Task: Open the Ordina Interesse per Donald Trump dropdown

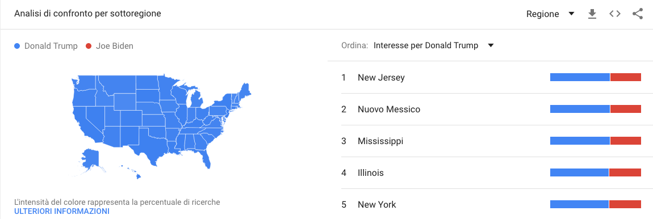Action: pos(433,46)
